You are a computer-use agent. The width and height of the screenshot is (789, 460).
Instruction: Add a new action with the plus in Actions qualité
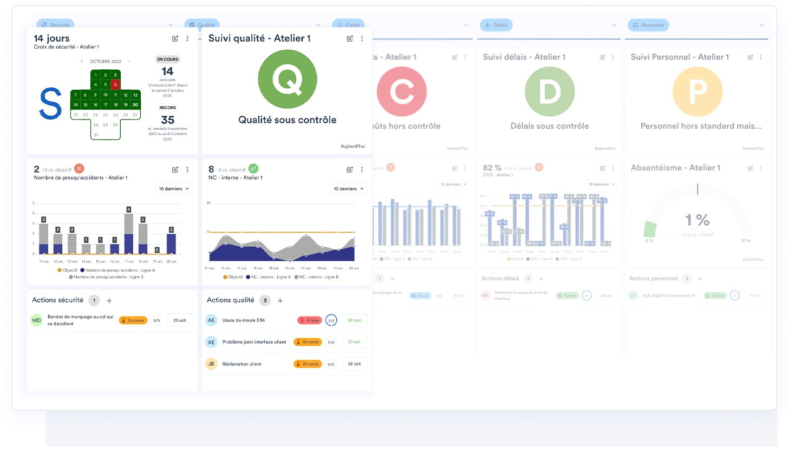tap(279, 300)
